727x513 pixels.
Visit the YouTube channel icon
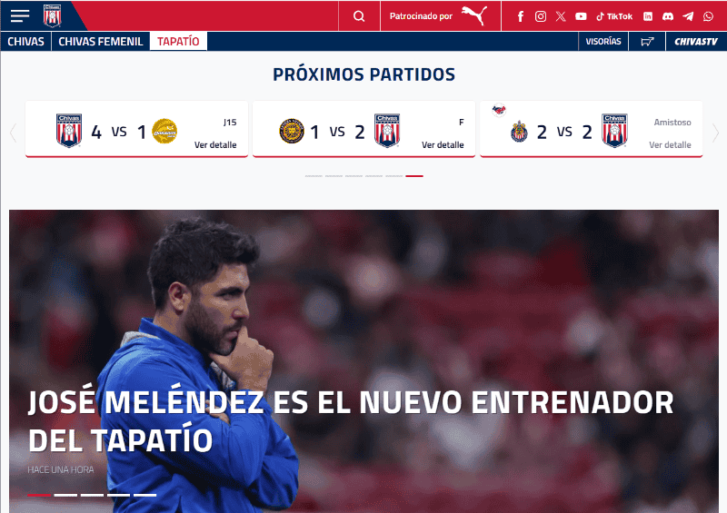pos(581,16)
